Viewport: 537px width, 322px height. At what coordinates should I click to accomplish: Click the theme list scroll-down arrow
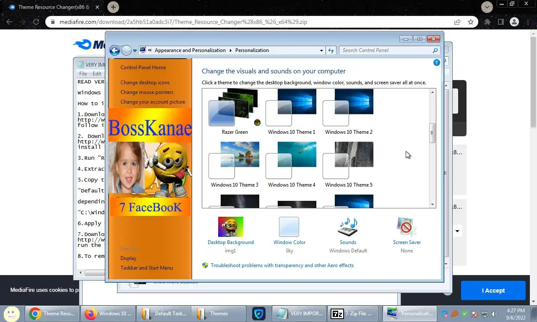[x=432, y=205]
